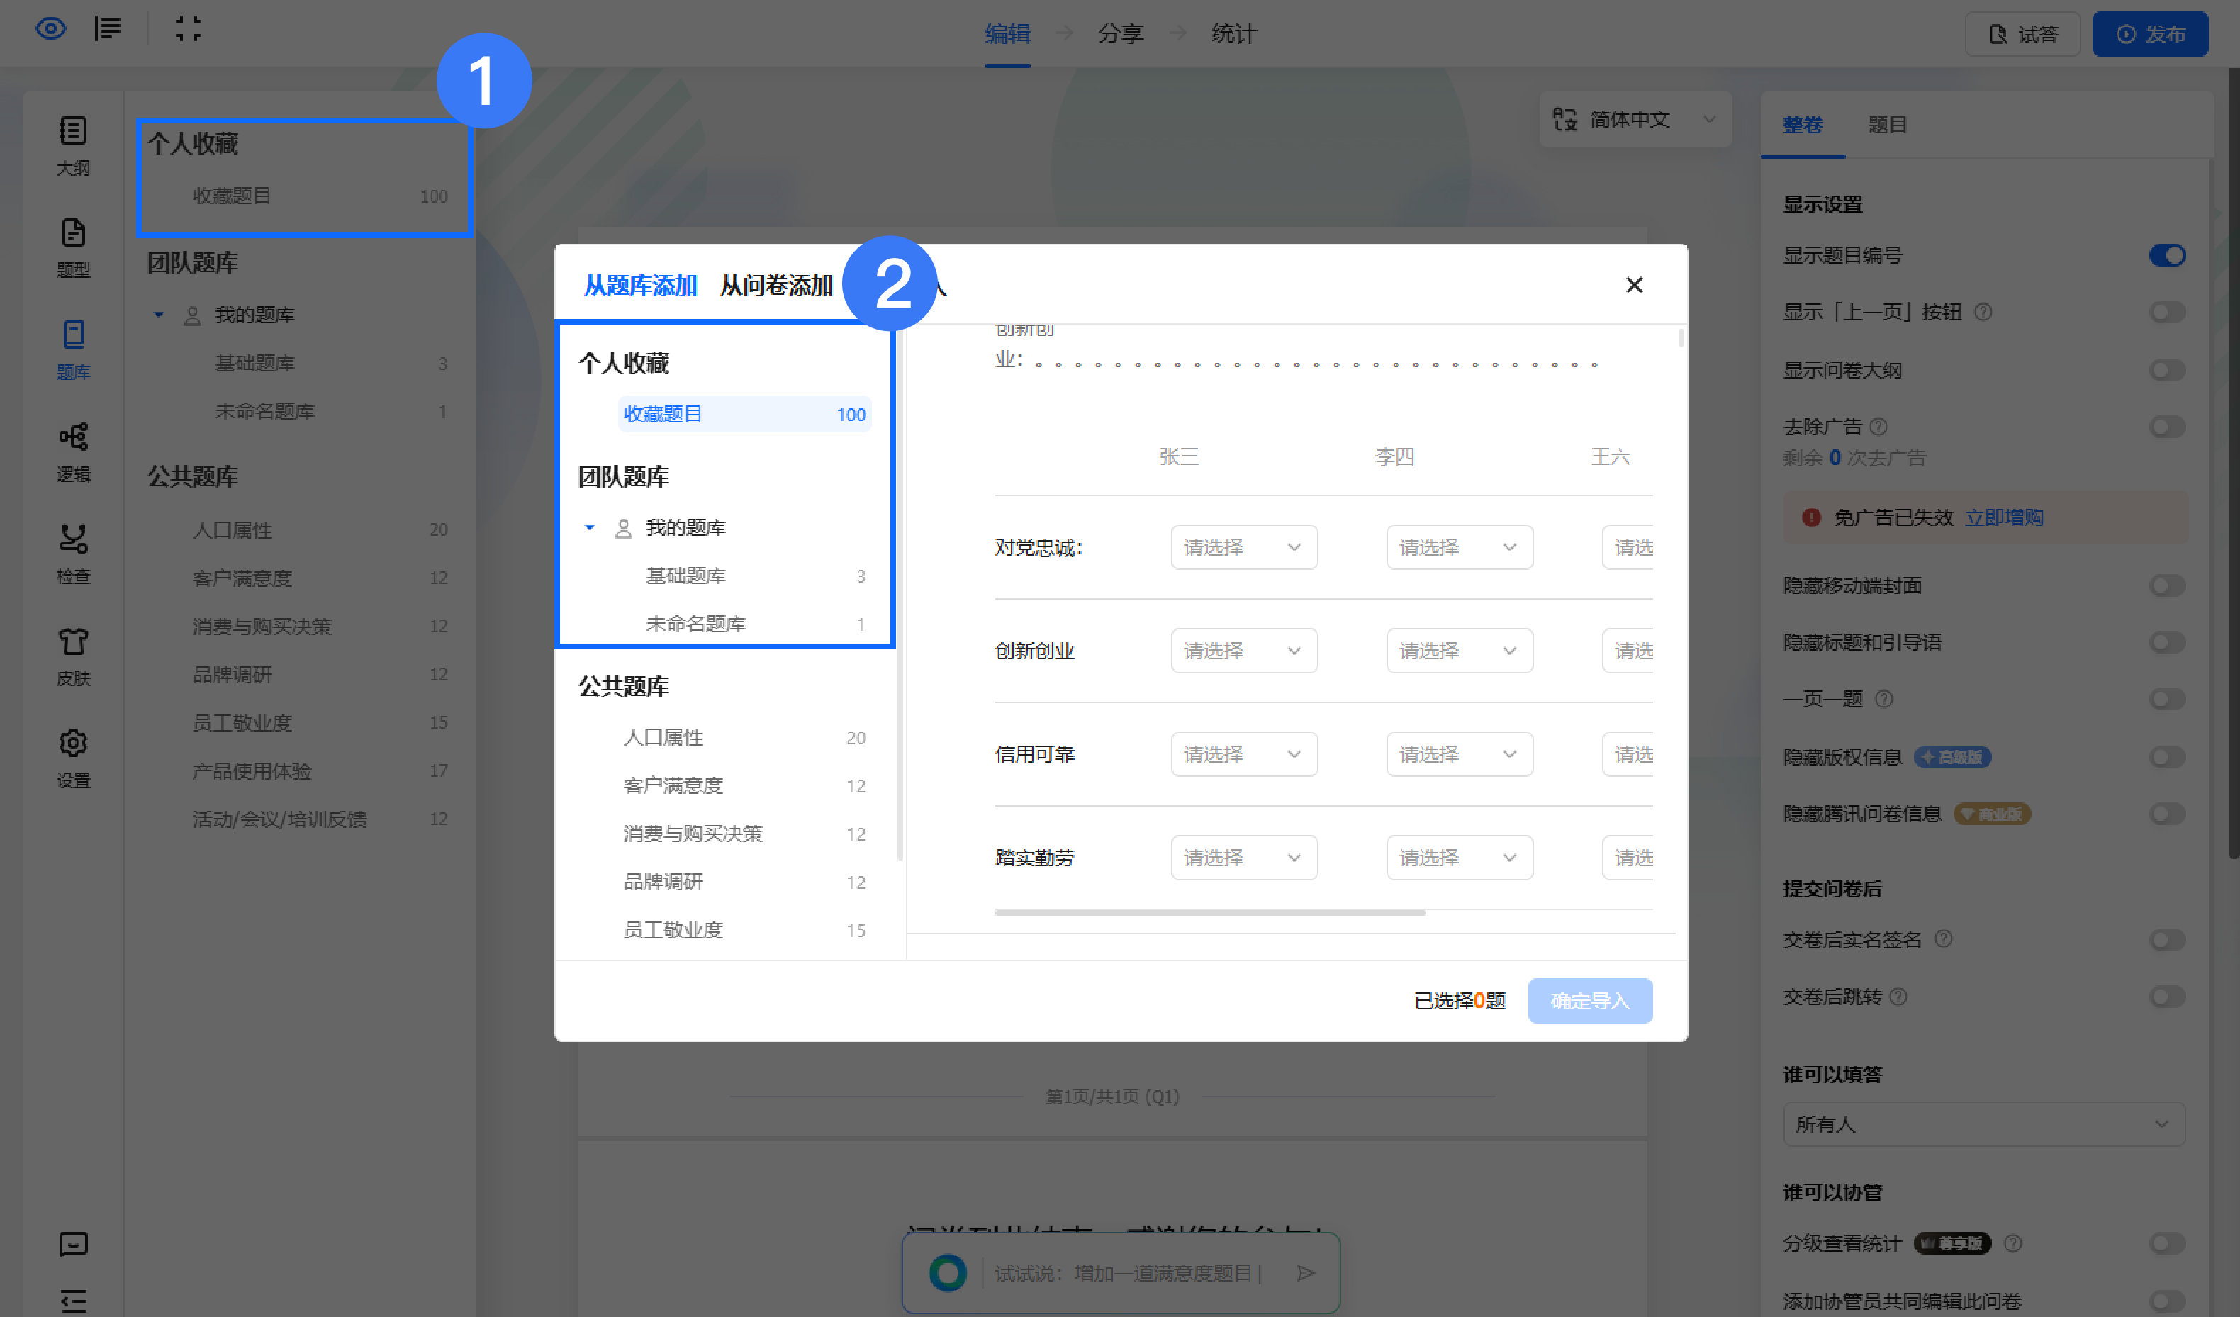Click the horizontal scrollbar under the matrix table

(x=1210, y=912)
